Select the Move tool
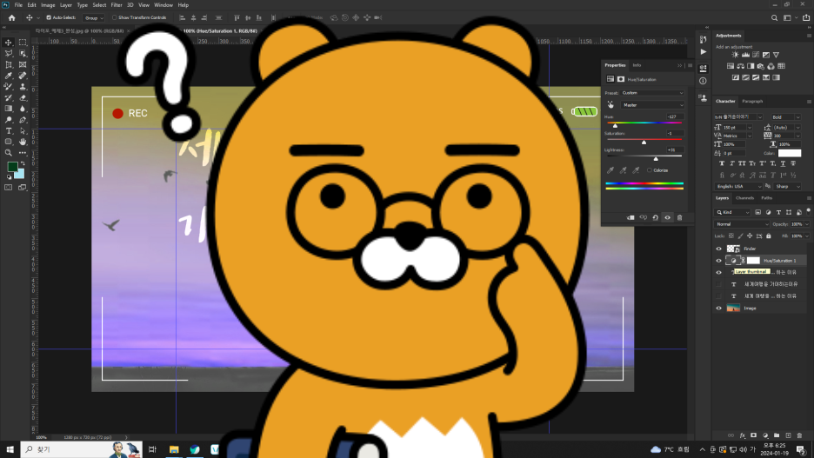 pyautogui.click(x=9, y=42)
